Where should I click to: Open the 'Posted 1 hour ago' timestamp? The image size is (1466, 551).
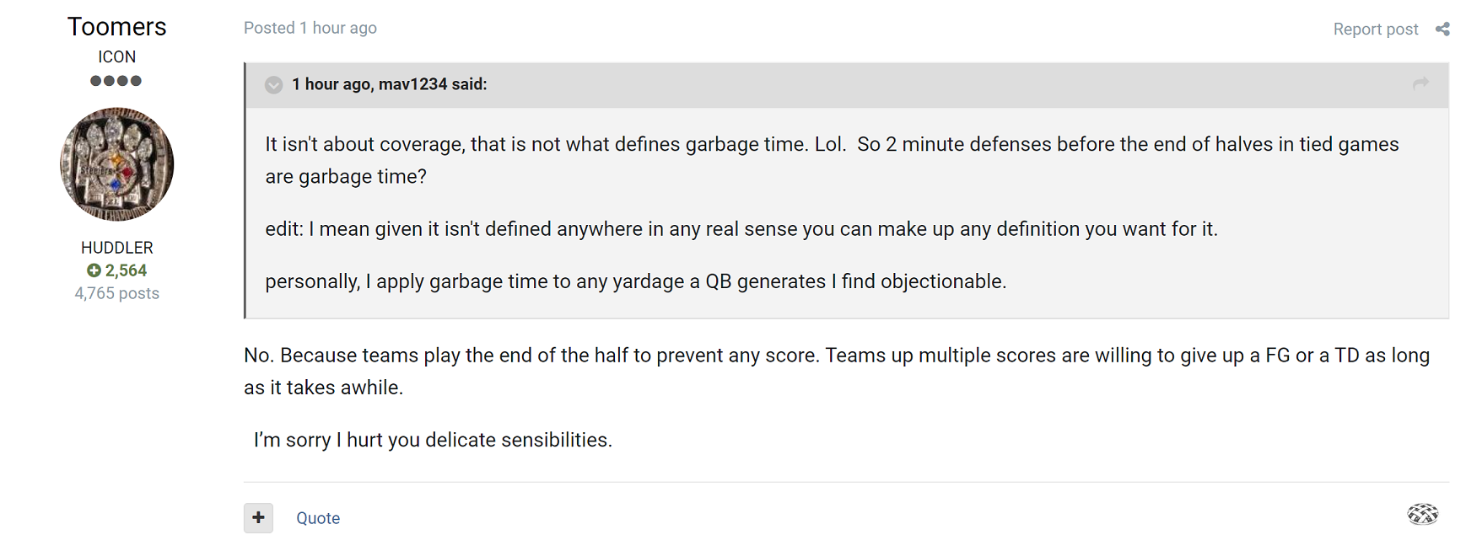click(310, 28)
